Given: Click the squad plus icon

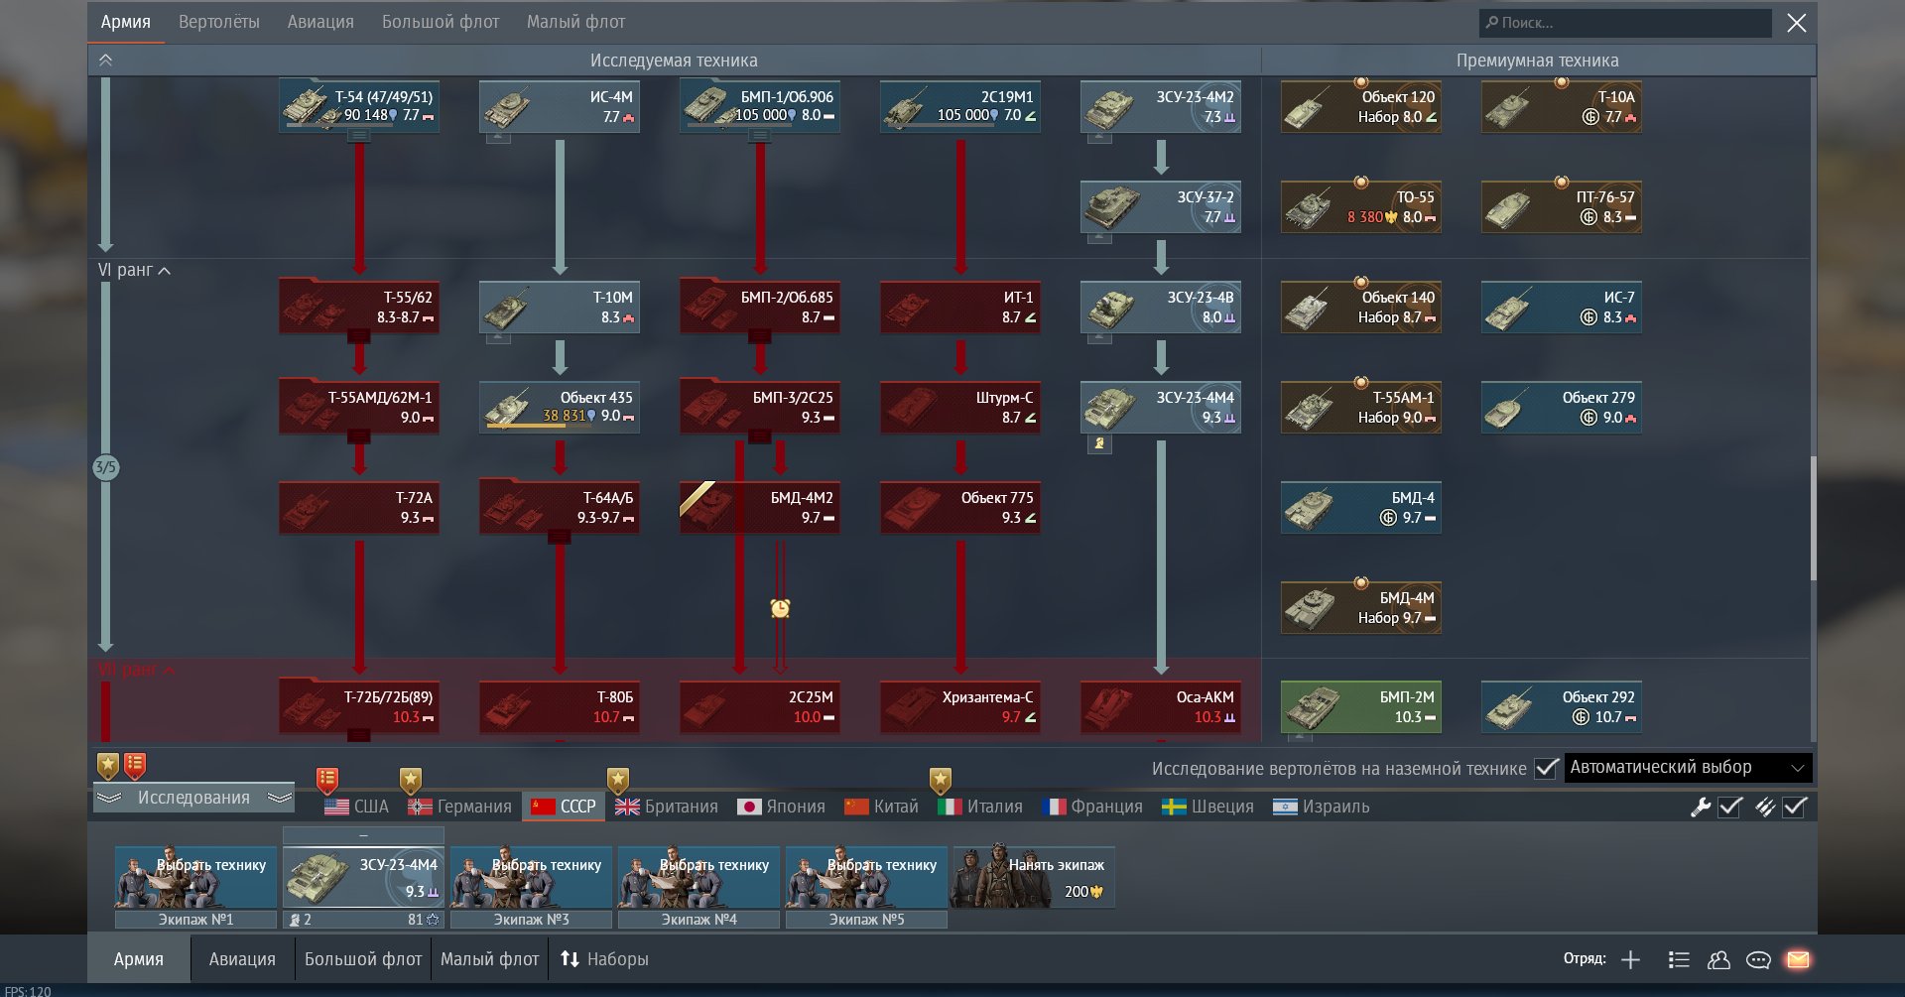Looking at the screenshot, I should pos(1630,959).
